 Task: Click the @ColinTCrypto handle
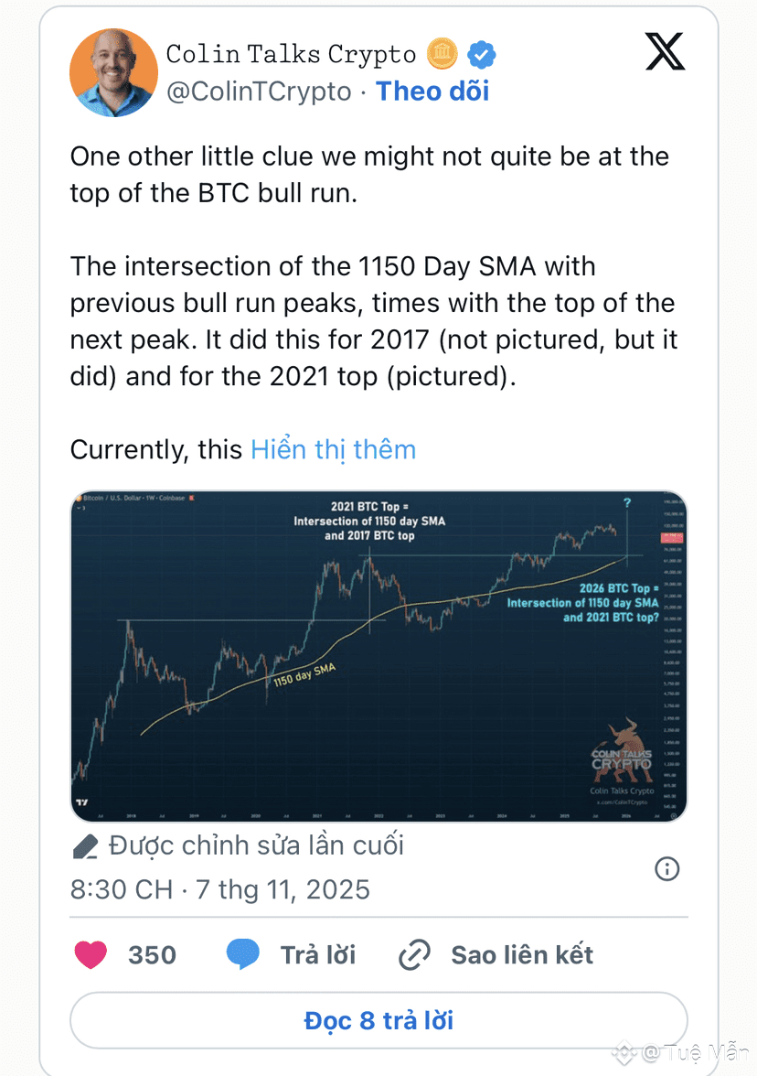259,91
